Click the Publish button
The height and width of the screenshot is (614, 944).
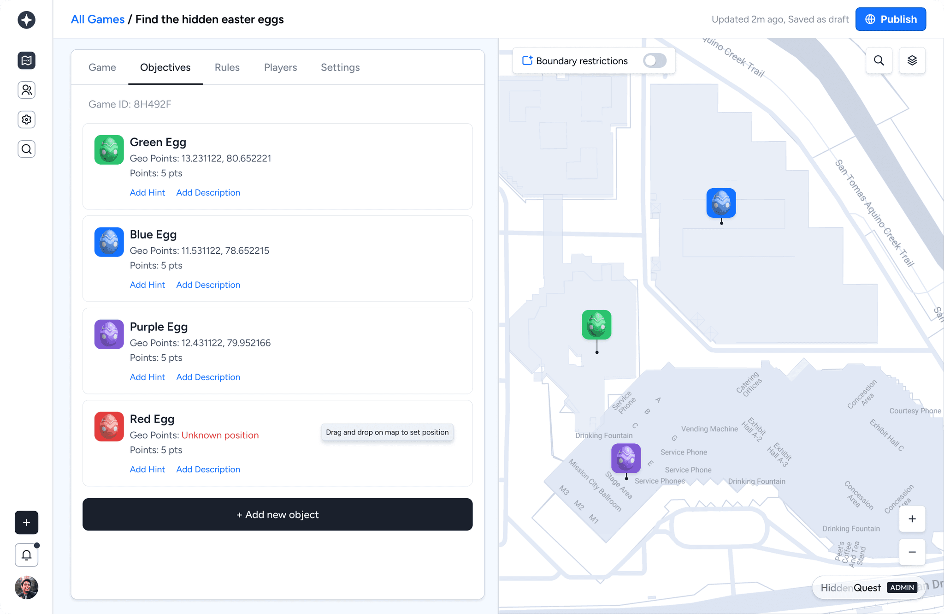click(891, 19)
